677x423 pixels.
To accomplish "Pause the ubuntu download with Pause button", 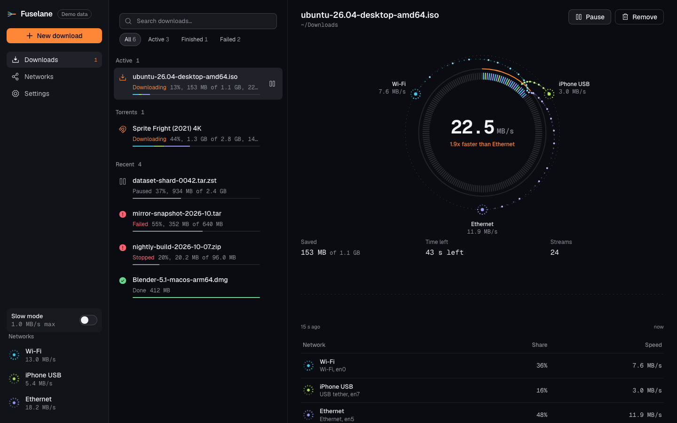I will coord(590,17).
